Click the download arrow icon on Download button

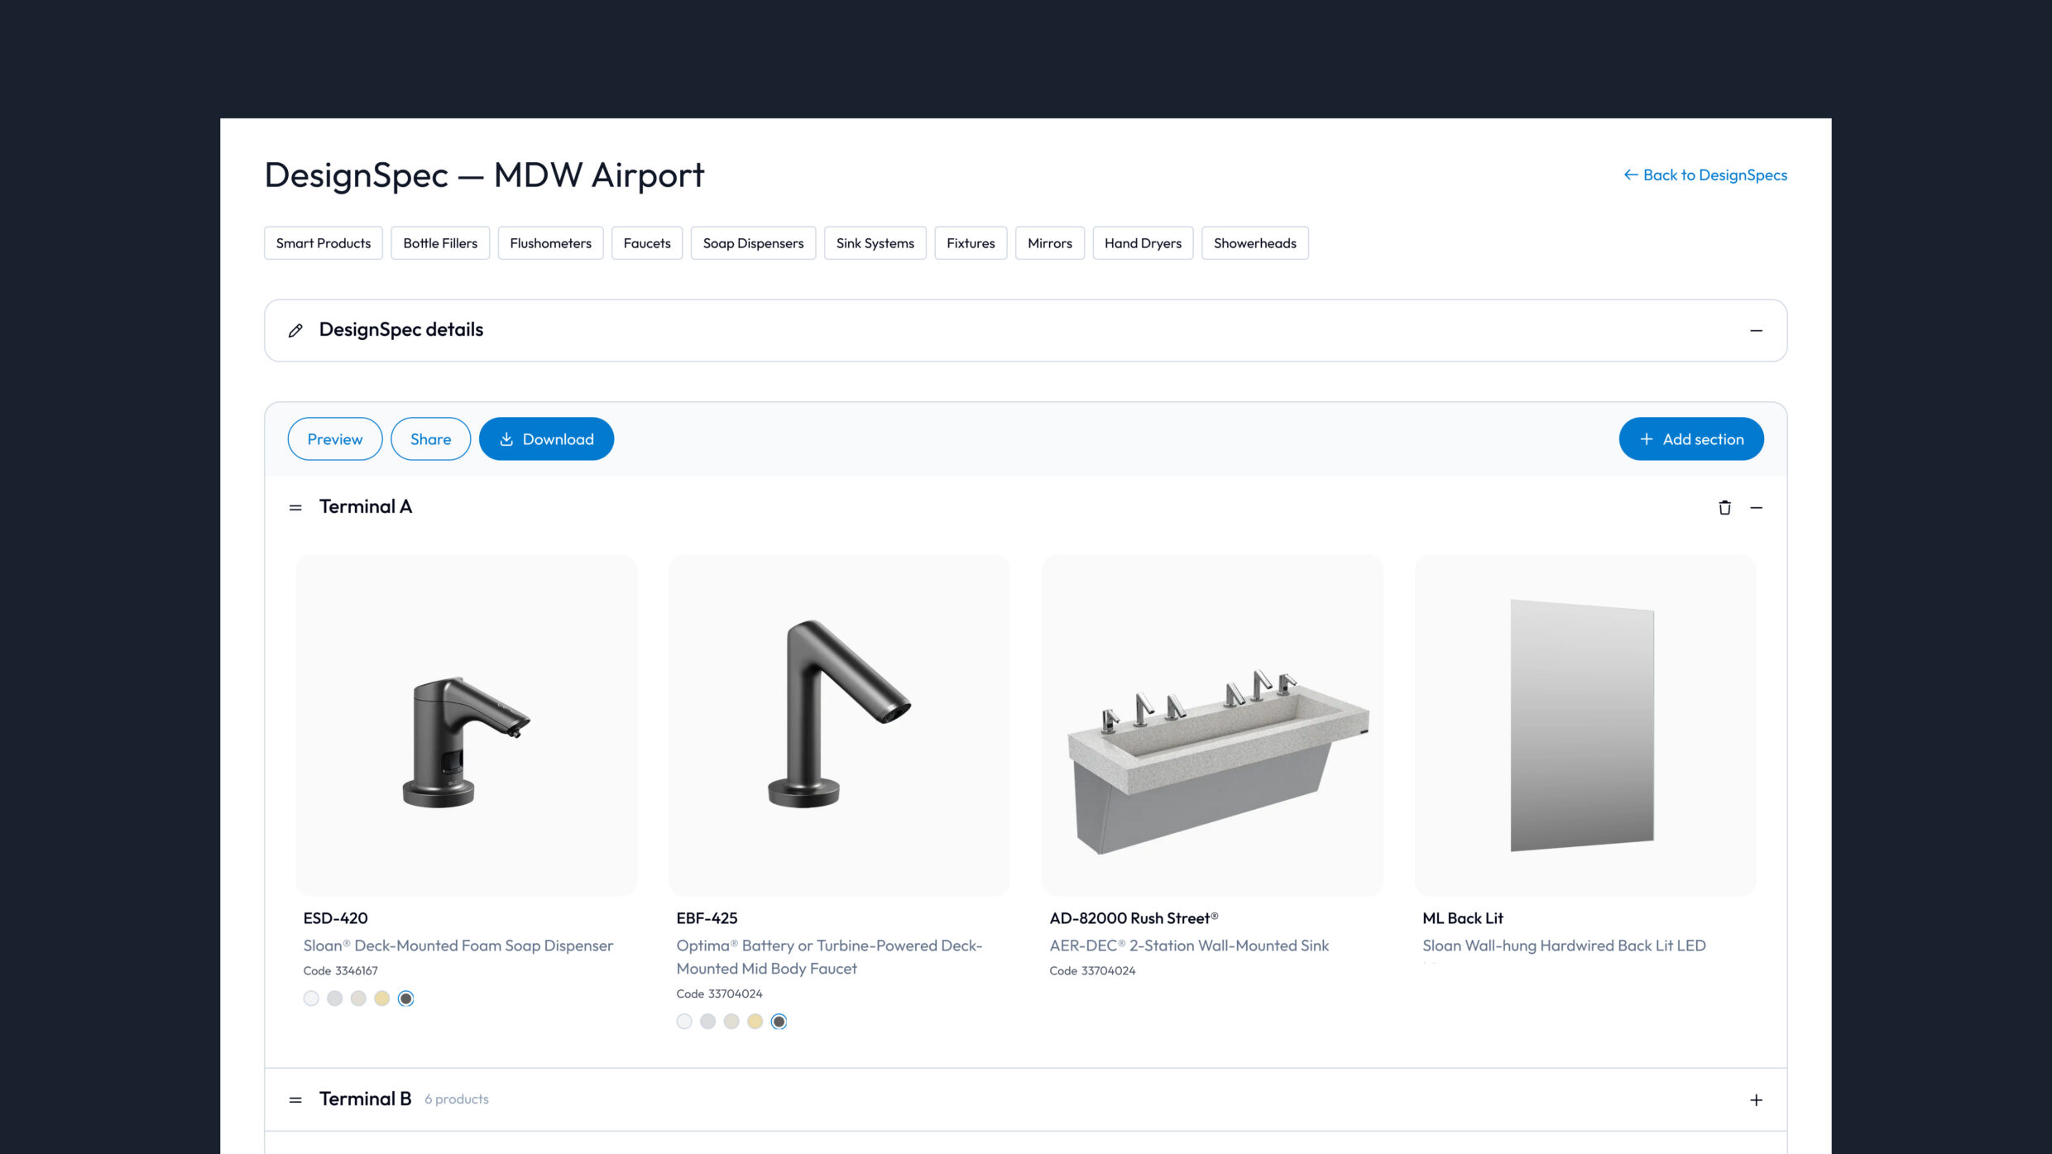(x=508, y=439)
